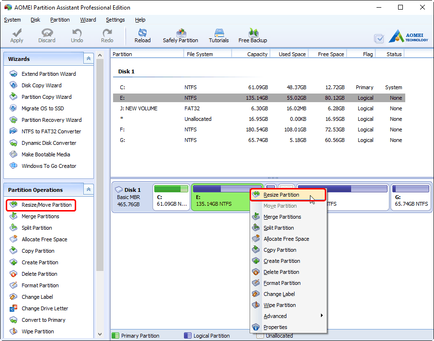Collapse the Partition Operations panel
Viewport: 434px width, 341px height.
click(89, 189)
